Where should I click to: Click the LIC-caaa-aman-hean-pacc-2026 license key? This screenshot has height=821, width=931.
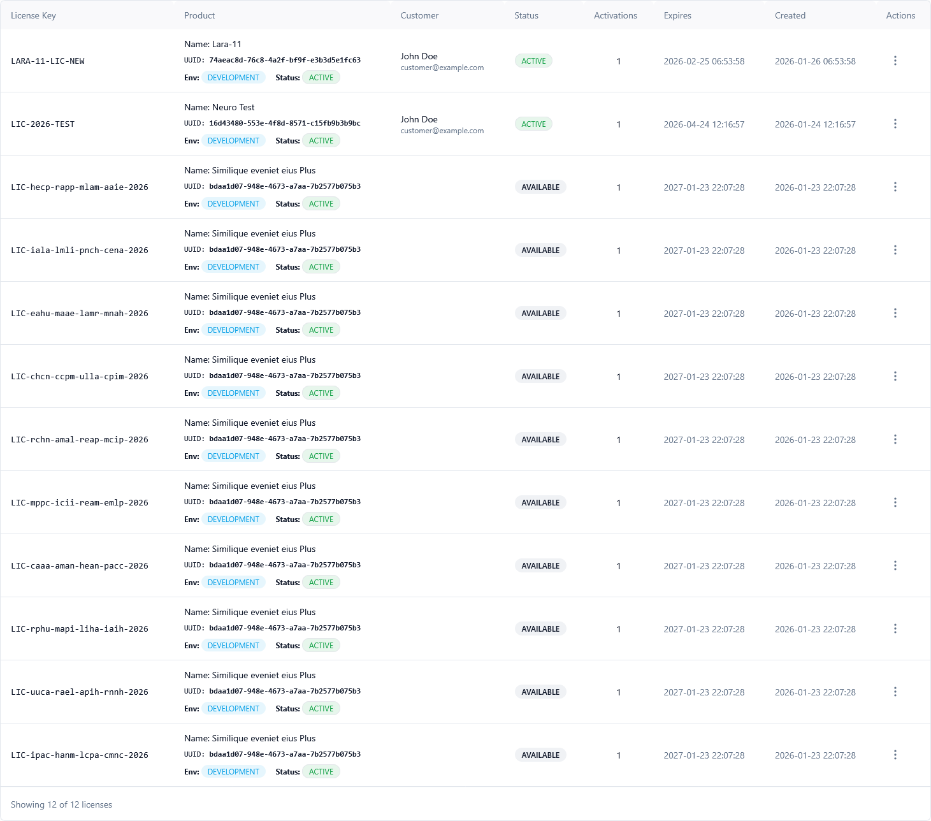79,565
